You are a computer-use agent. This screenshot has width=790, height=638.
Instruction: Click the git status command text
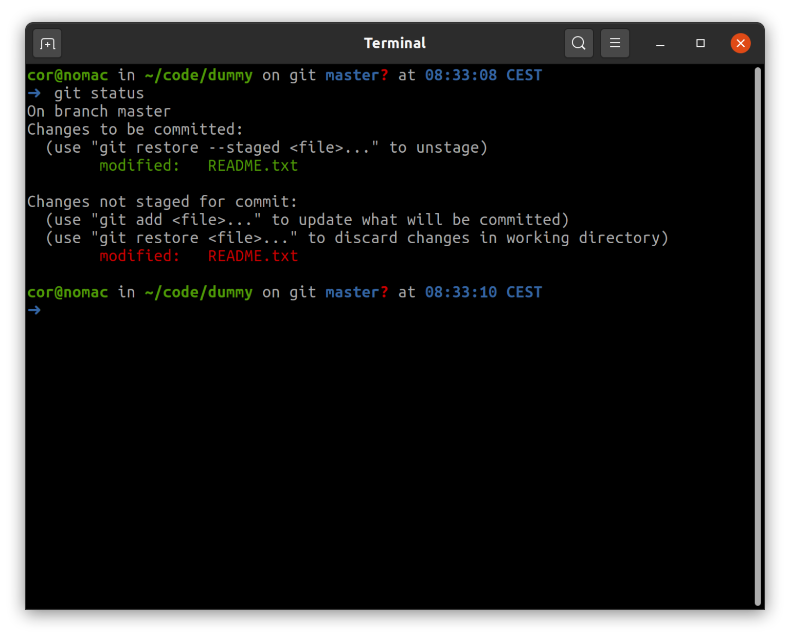[99, 93]
